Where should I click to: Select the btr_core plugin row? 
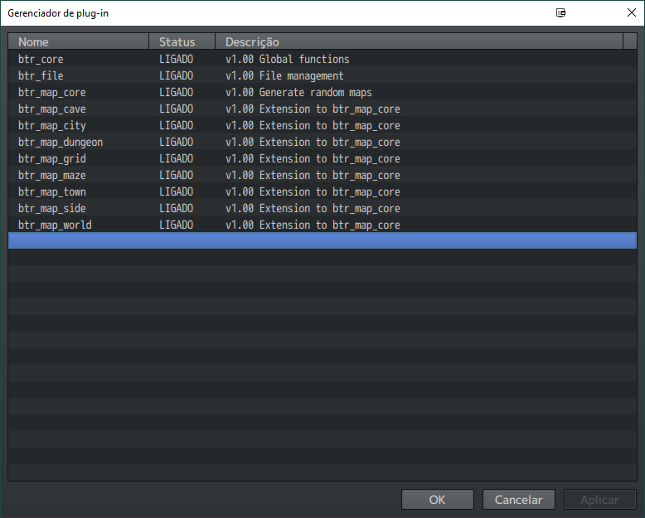pyautogui.click(x=322, y=59)
